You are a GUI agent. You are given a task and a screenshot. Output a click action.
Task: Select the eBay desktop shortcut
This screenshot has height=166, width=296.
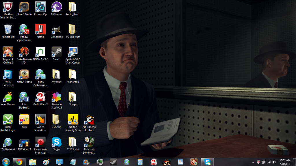(24, 122)
